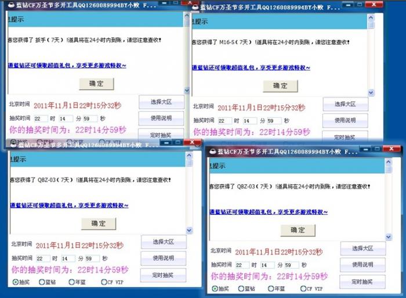The image size is (406, 298).
Task: Close the bottom-left QBZ-03 window
Action: pyautogui.click(x=192, y=142)
